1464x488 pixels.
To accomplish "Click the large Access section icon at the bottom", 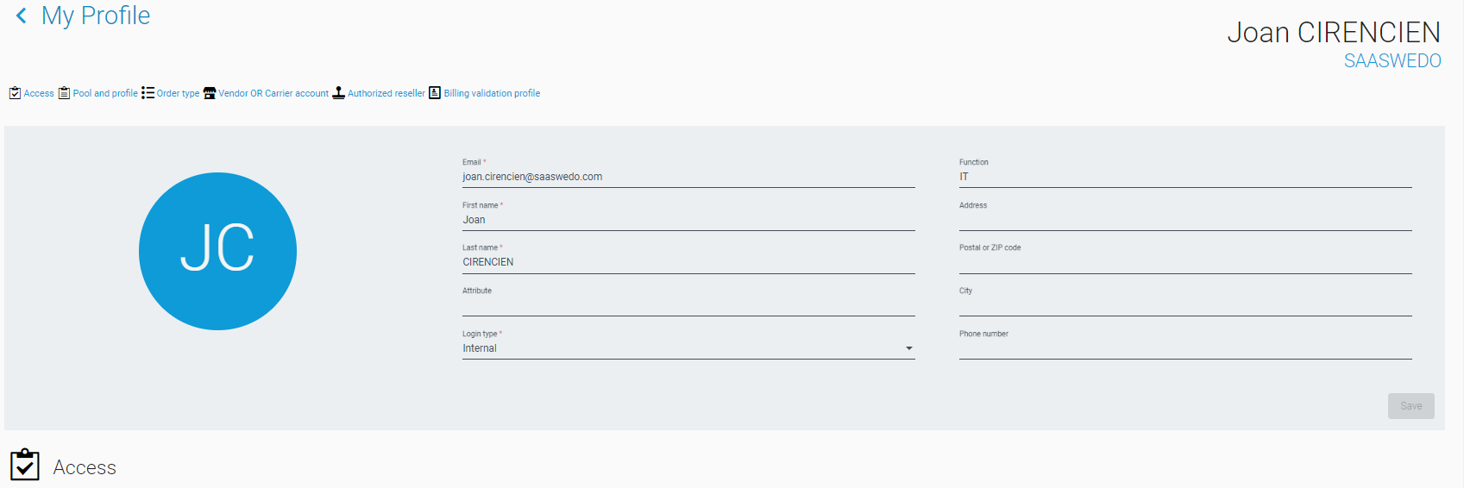I will click(x=25, y=466).
